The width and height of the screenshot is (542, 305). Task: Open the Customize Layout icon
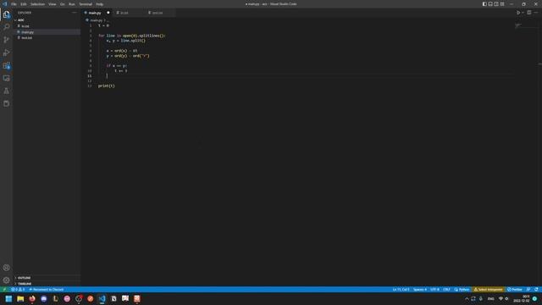[502, 4]
